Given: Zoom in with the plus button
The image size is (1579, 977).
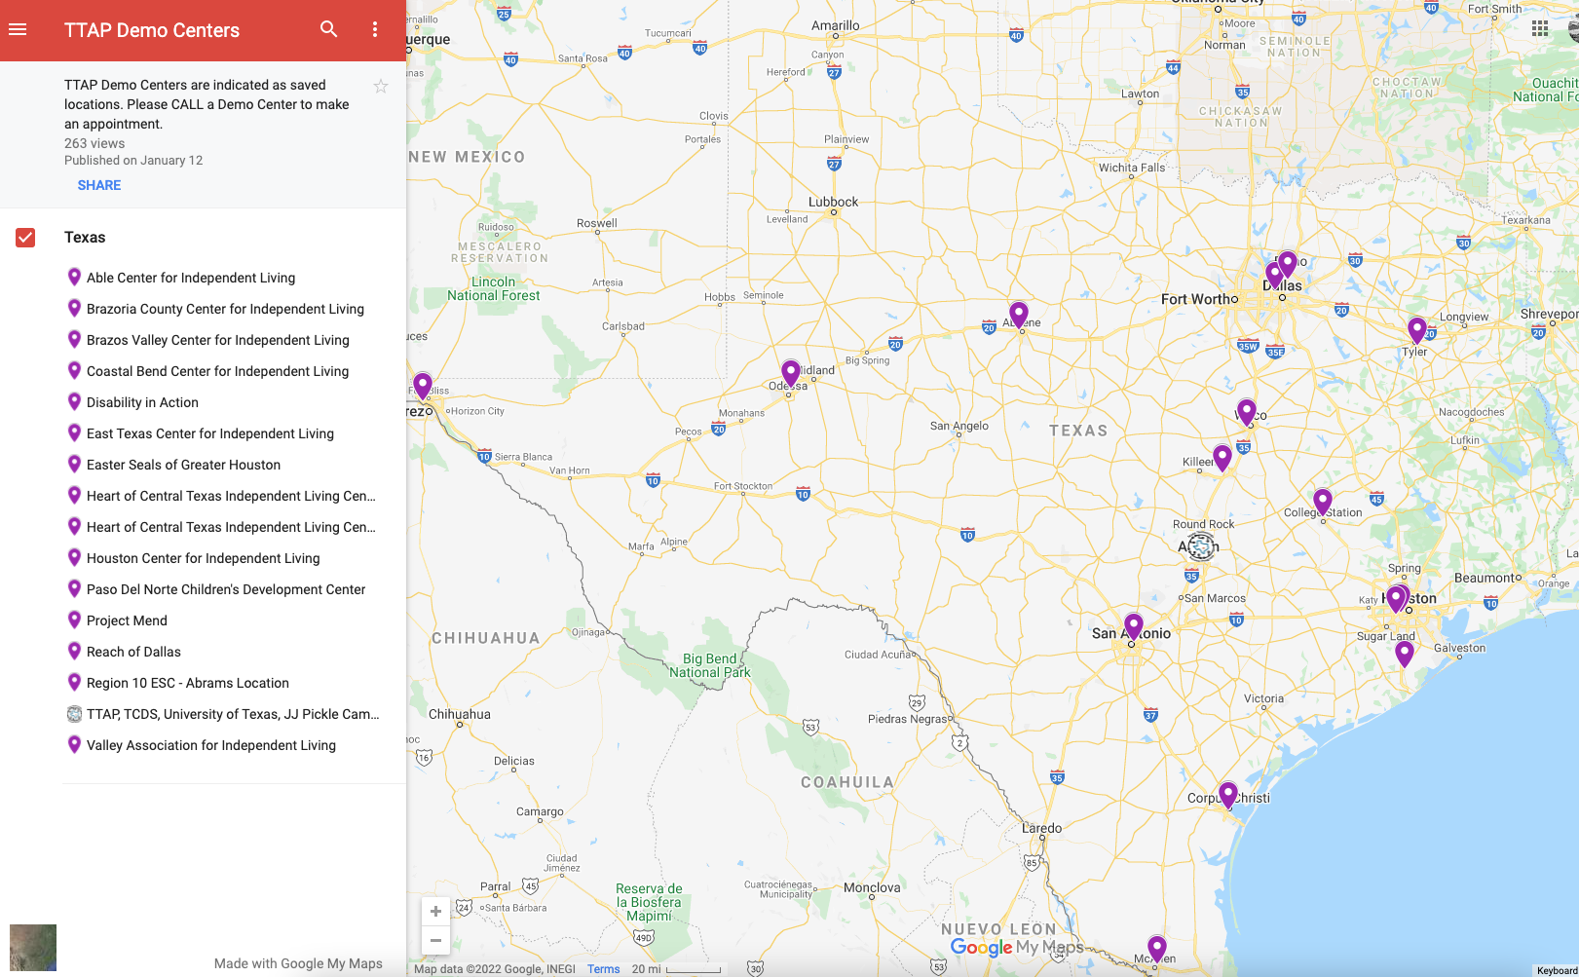Looking at the screenshot, I should [x=435, y=911].
